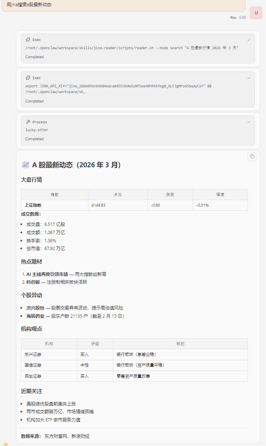Click the 指数 column header in index table

point(54,194)
